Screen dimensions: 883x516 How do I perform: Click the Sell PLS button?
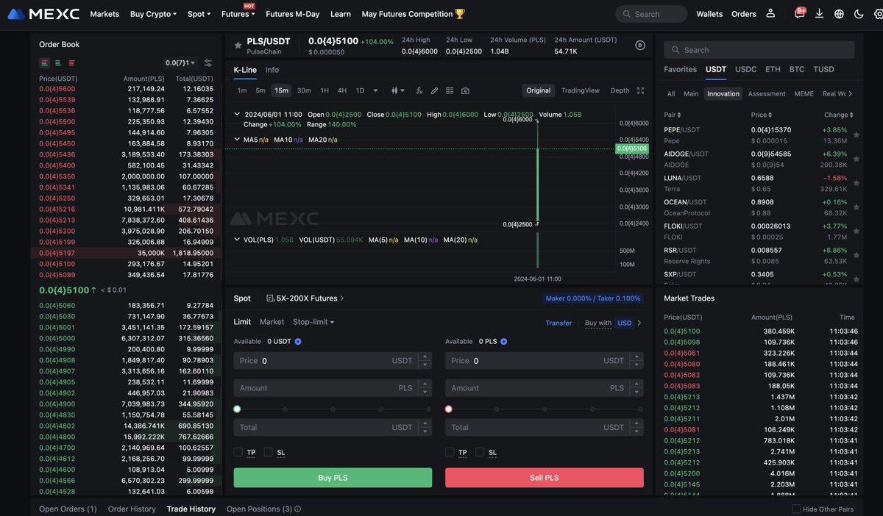pyautogui.click(x=545, y=478)
